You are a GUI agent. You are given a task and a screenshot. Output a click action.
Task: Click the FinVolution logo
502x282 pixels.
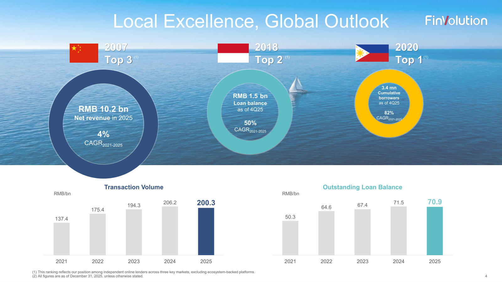point(456,21)
